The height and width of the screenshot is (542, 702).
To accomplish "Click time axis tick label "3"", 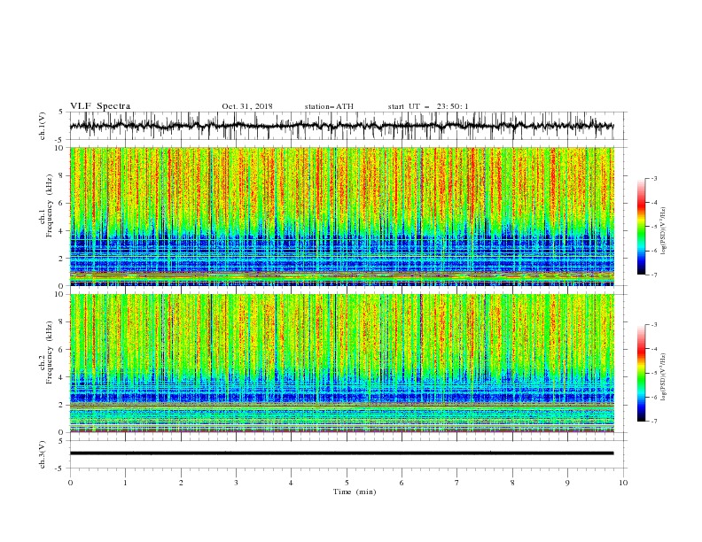I will point(236,483).
